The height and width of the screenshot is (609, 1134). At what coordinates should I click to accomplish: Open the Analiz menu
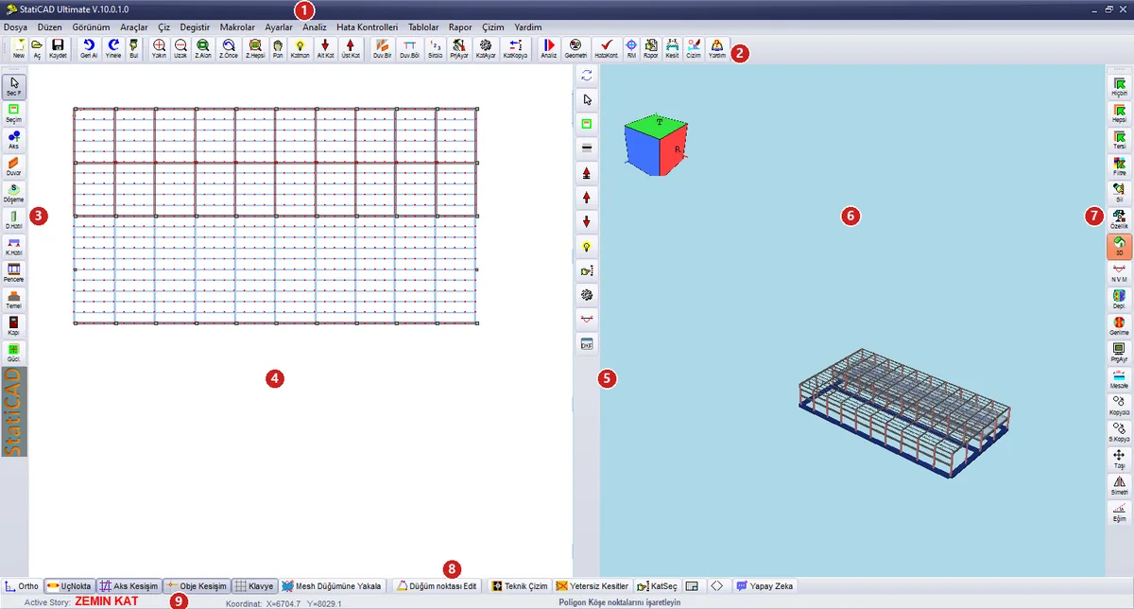click(x=314, y=27)
